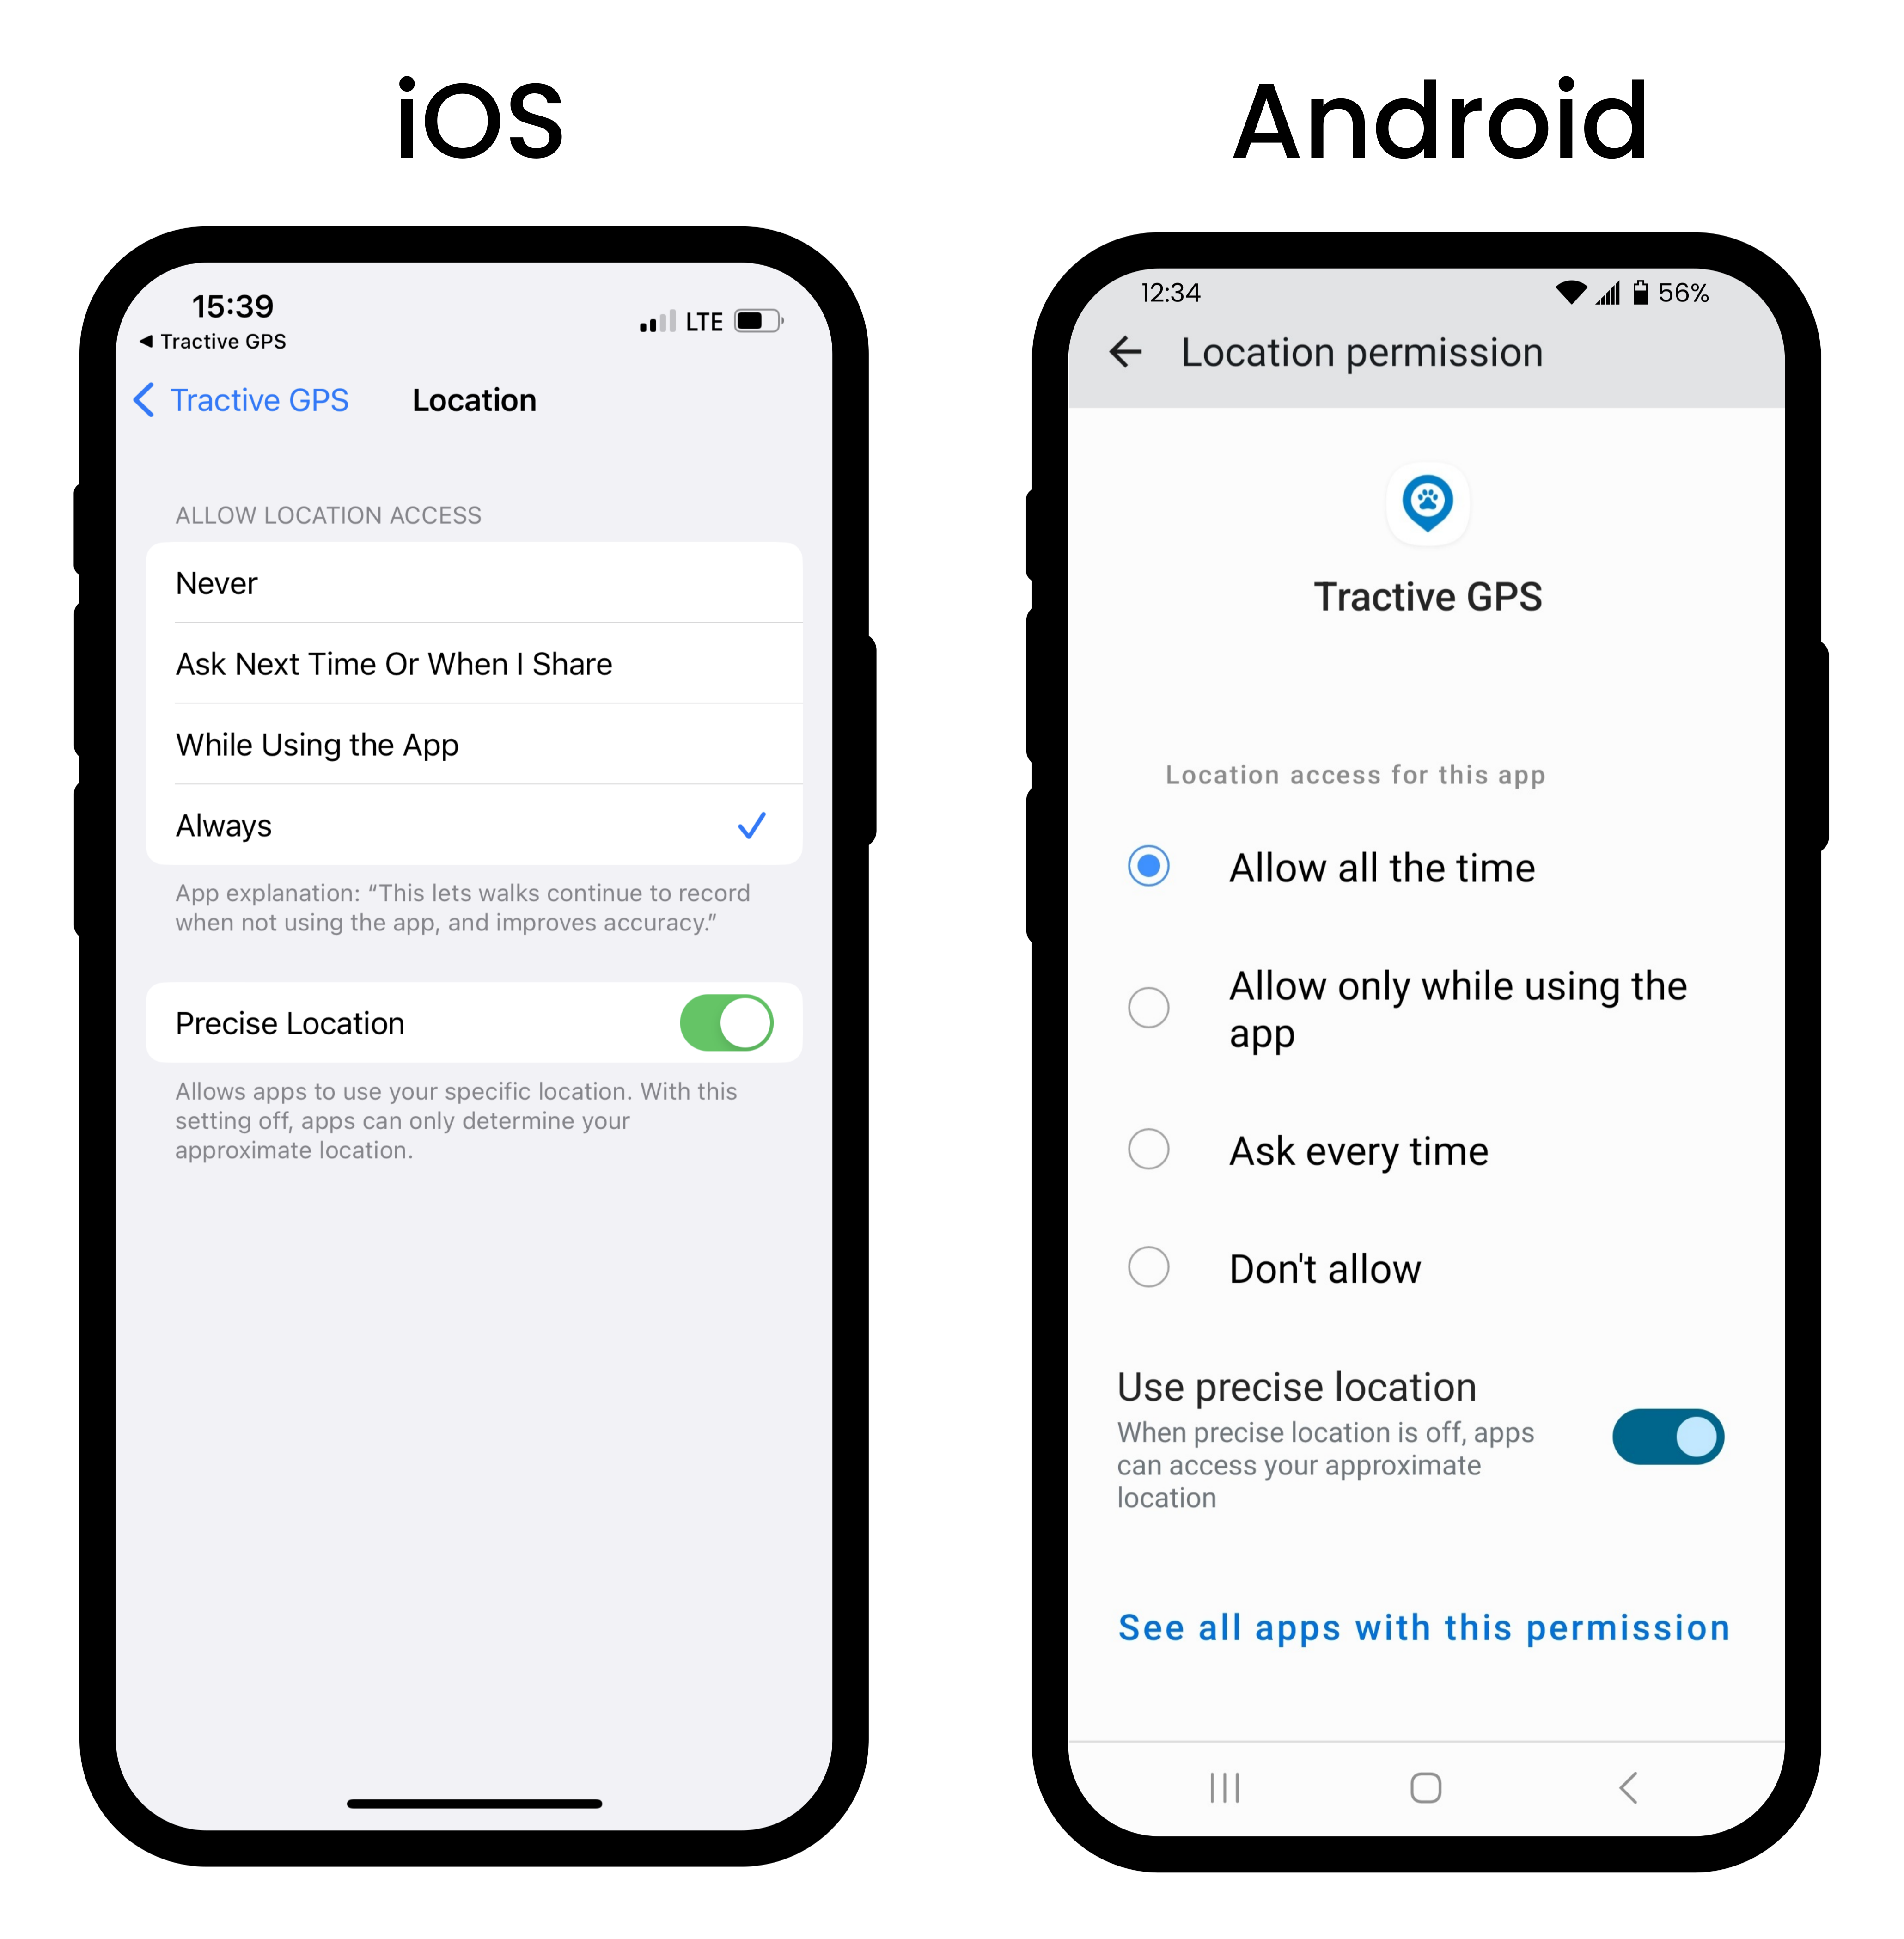1904x1939 pixels.
Task: Toggle Precise Location switch on iOS
Action: 739,1020
